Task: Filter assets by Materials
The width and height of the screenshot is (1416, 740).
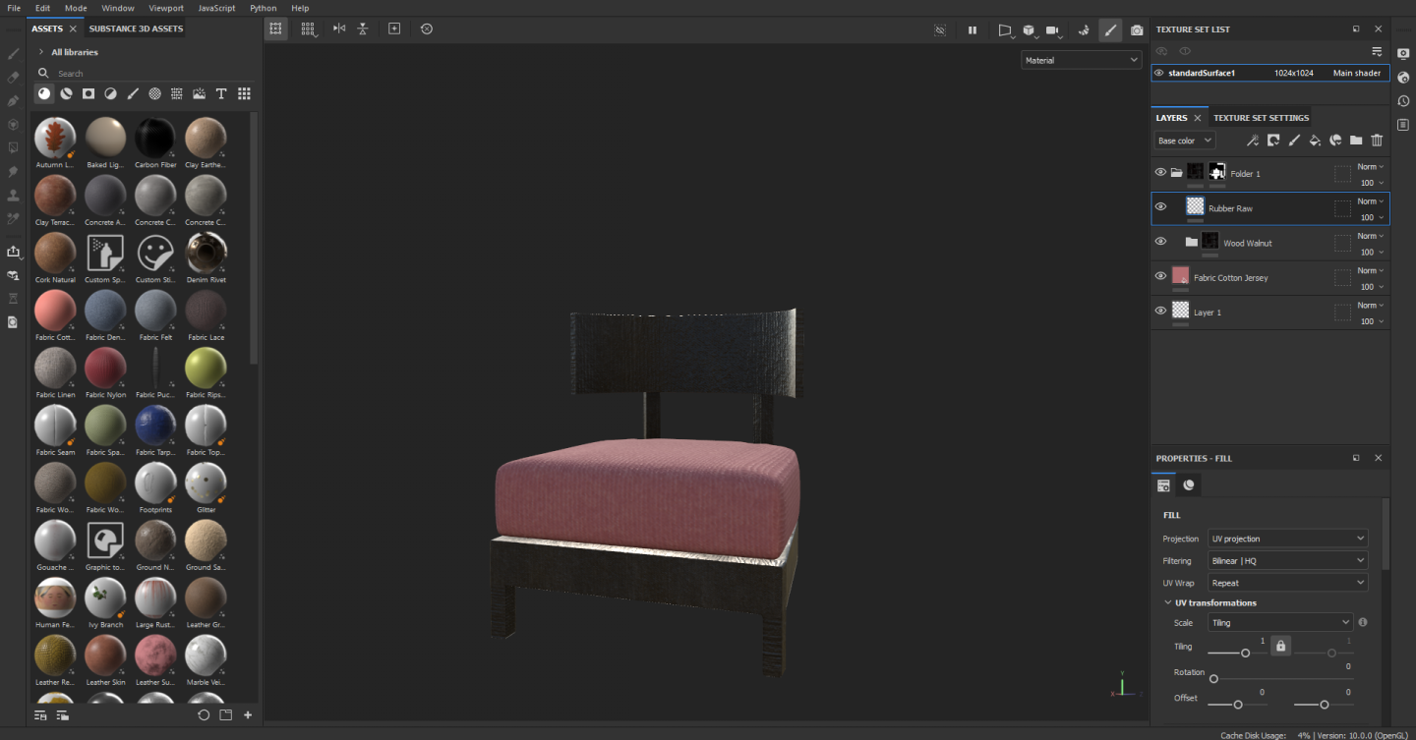Action: [x=44, y=93]
